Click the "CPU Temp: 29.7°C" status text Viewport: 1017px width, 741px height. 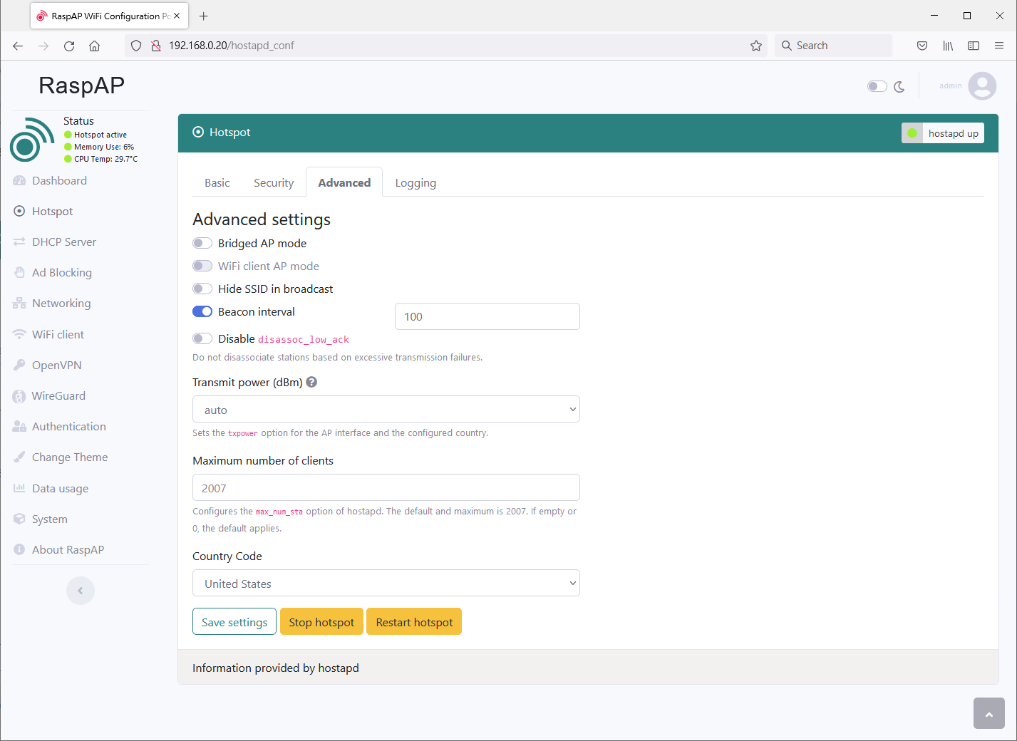point(106,159)
